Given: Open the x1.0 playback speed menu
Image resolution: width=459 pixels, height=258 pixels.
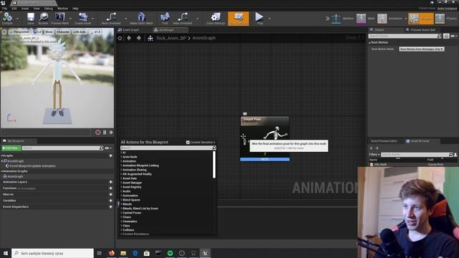Looking at the screenshot, I should point(95,32).
